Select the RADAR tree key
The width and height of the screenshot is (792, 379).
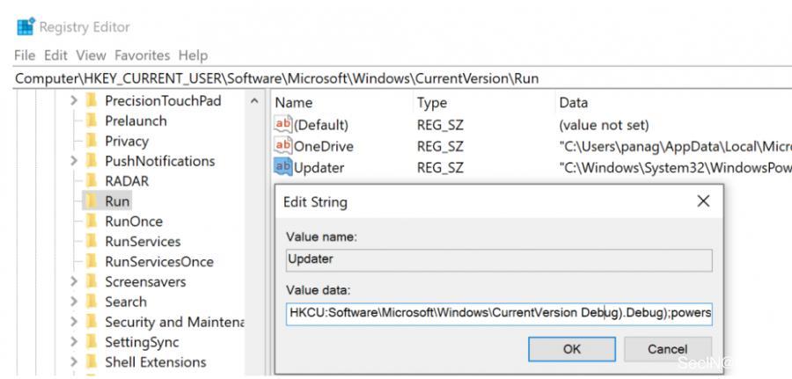coord(127,181)
